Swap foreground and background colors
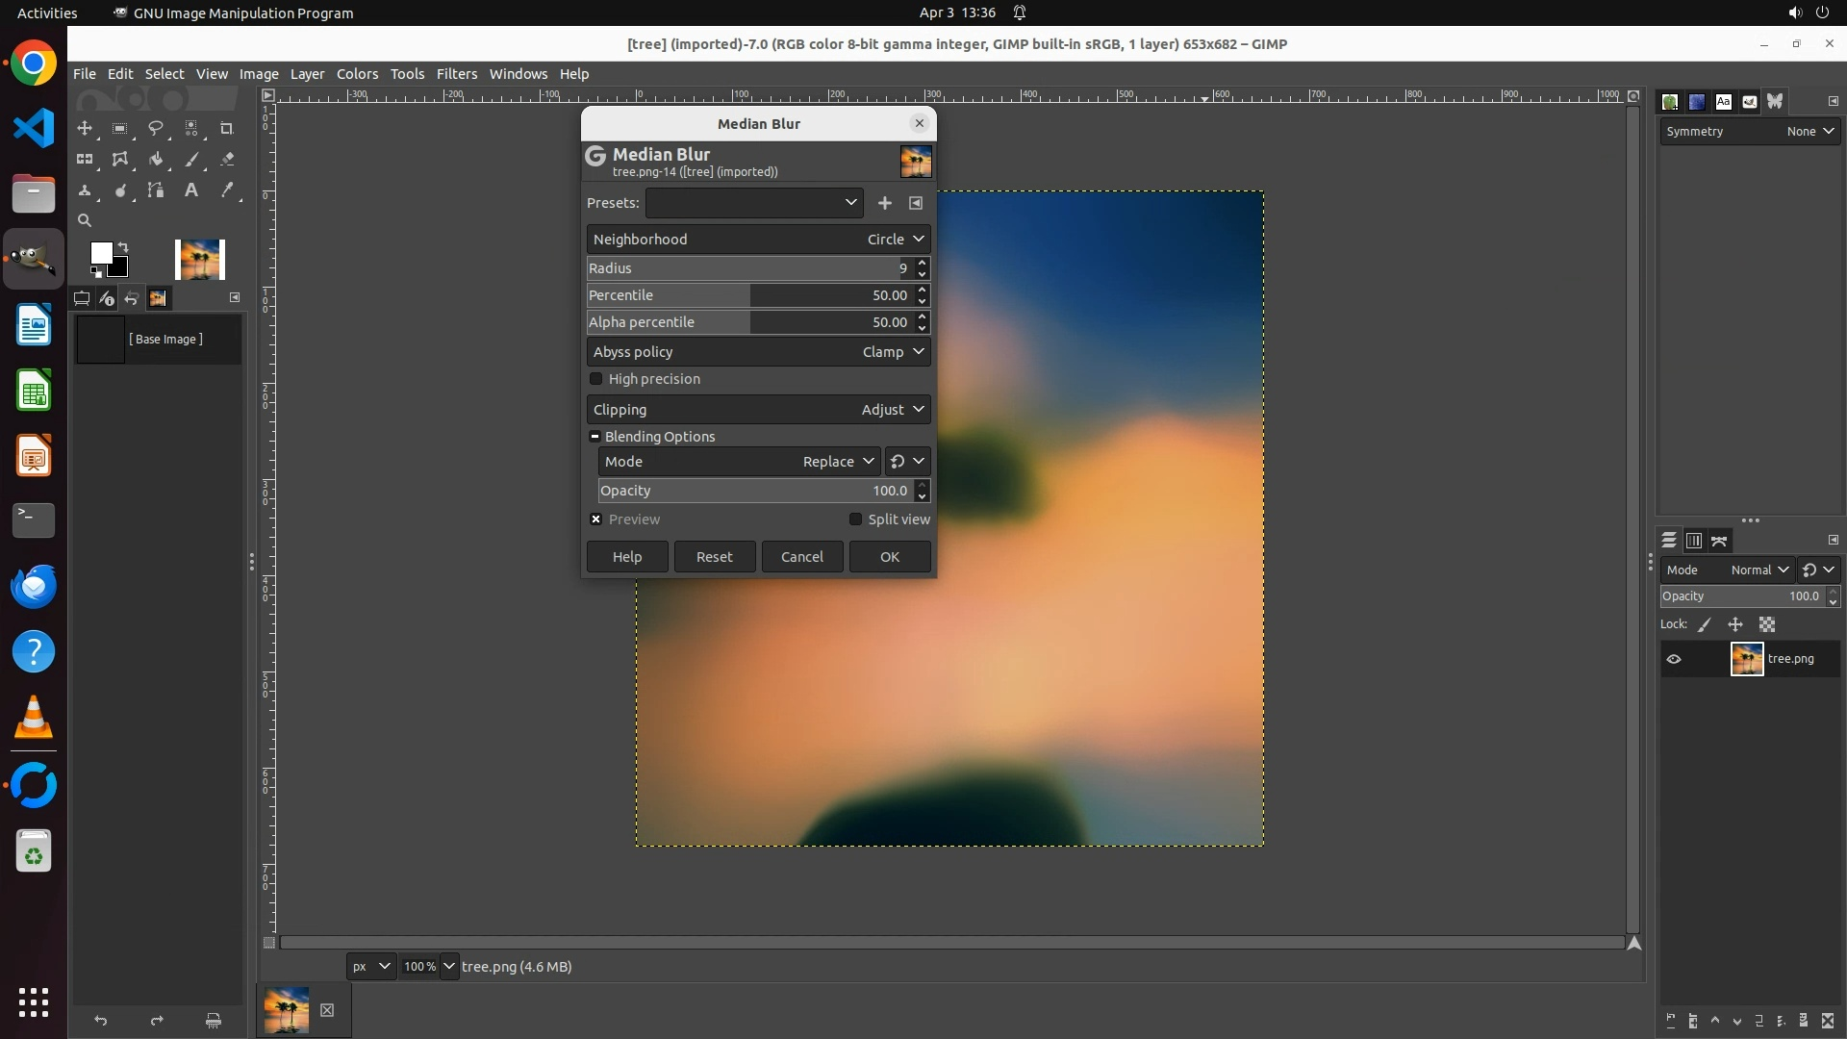The image size is (1847, 1039). click(x=123, y=247)
